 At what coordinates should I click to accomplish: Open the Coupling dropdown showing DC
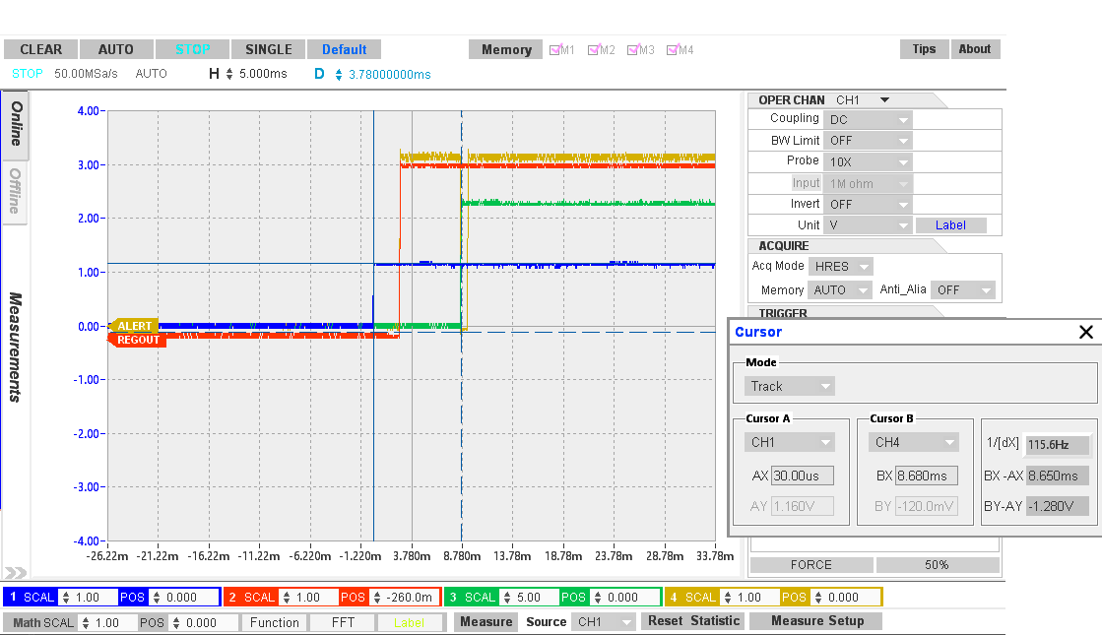(x=867, y=118)
